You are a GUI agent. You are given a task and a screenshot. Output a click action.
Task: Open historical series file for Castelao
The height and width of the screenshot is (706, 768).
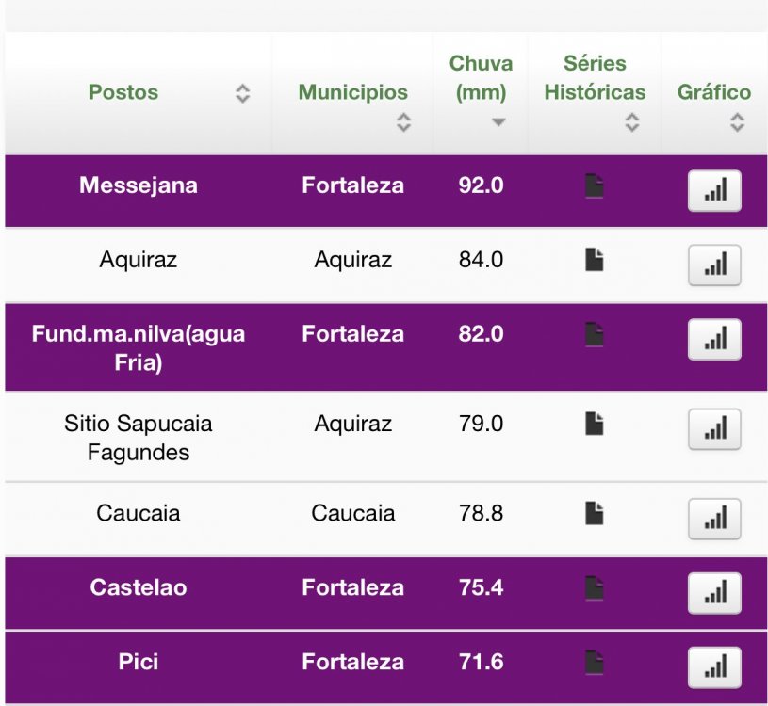(594, 588)
